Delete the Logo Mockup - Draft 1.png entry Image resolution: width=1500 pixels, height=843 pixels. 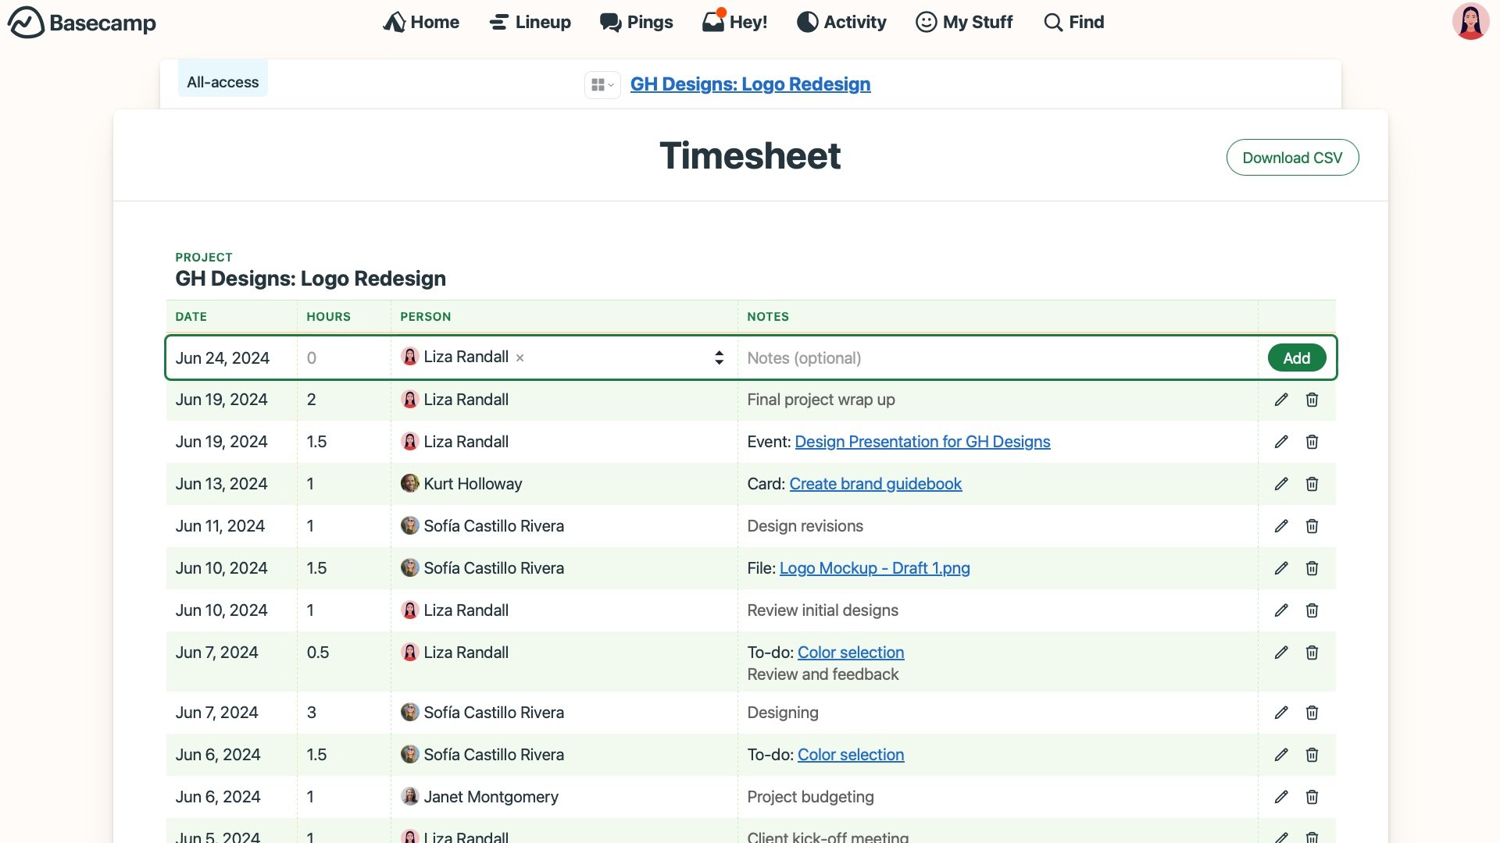tap(1312, 568)
